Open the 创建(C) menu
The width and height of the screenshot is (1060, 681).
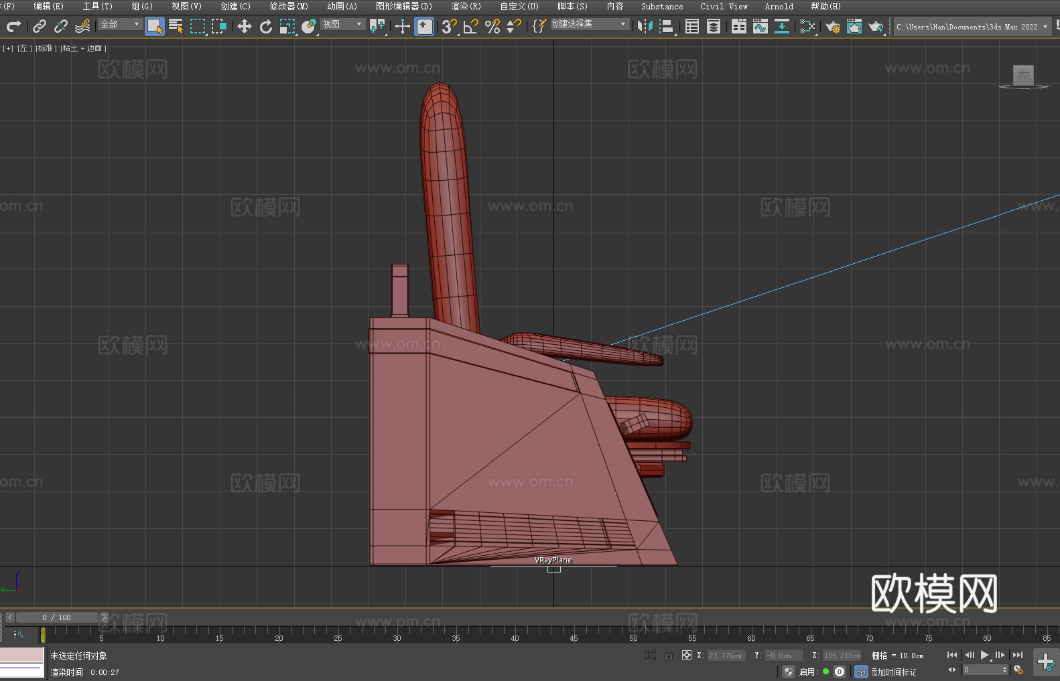[235, 6]
